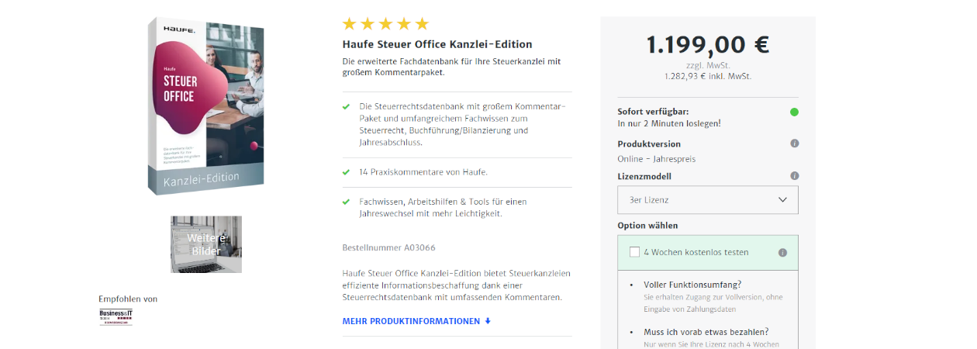Click the Empfohlen von label
The height and width of the screenshot is (349, 977).
128,299
